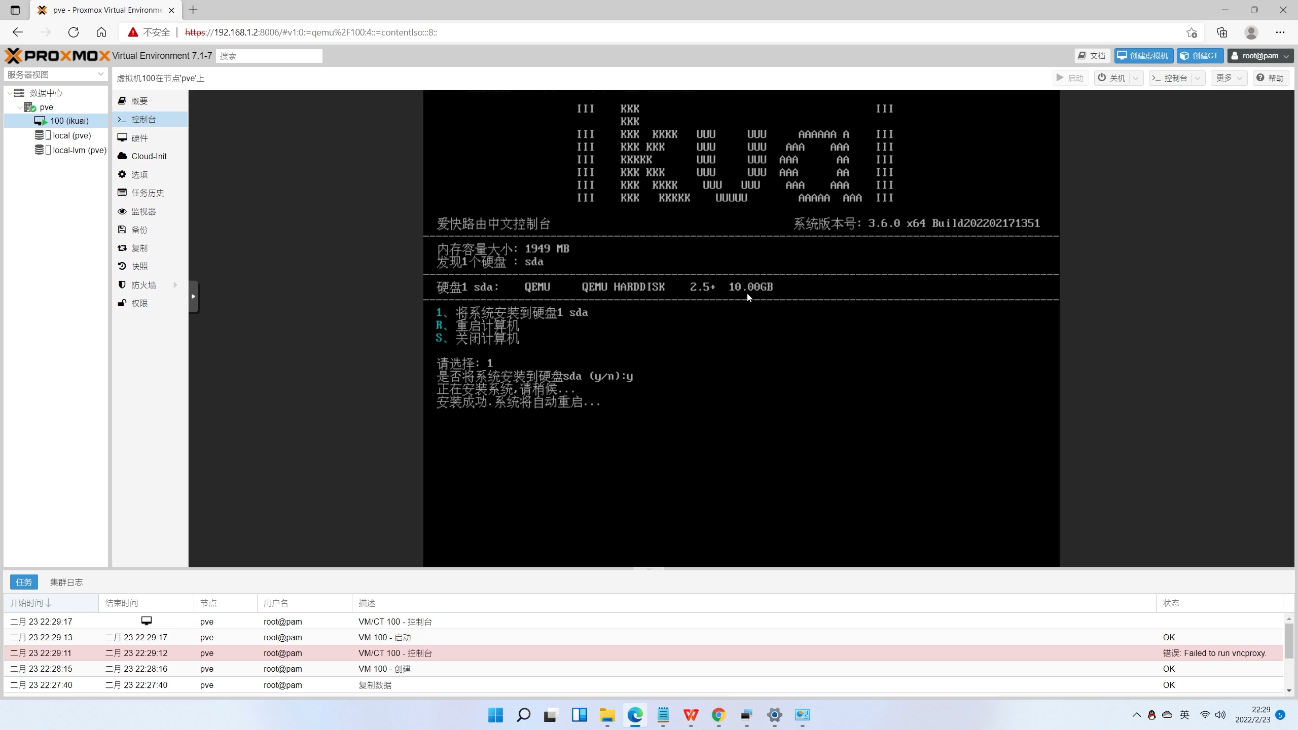
Task: Expand the 服务器视图 view selector
Action: click(100, 75)
